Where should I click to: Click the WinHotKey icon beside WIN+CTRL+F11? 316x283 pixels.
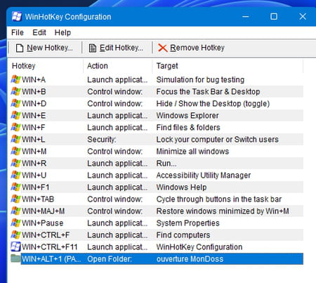(x=15, y=246)
